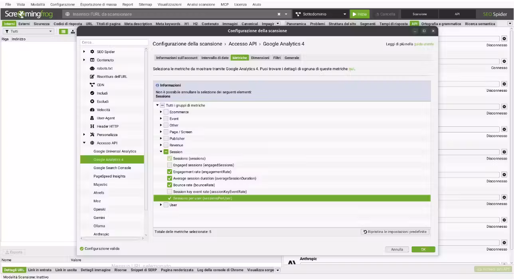Viewport: 514px width, 280px height.
Task: Uncheck Average session duration metric
Action: click(x=170, y=178)
